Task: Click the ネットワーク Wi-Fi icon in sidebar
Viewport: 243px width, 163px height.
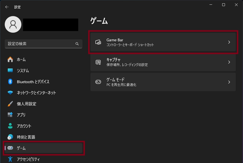Action: 10,93
